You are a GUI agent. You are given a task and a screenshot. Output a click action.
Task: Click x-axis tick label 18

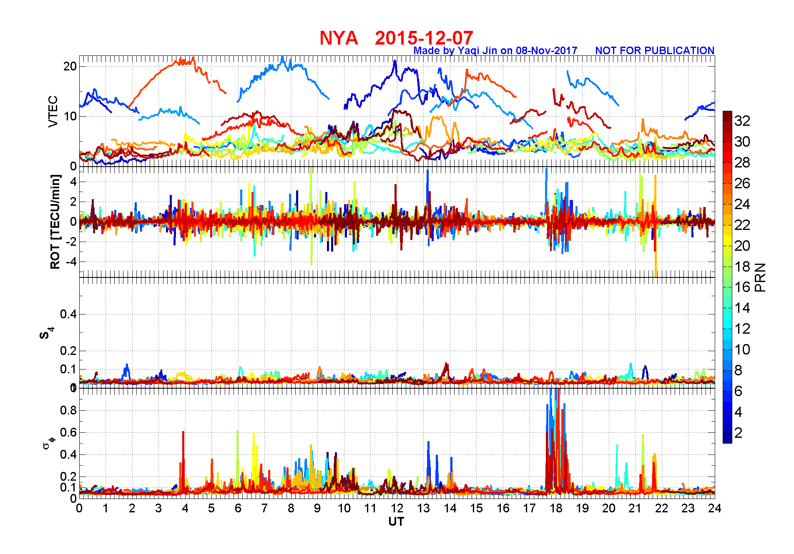coord(556,508)
